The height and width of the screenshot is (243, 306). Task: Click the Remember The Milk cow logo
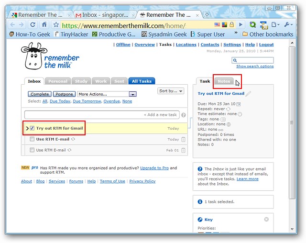(x=50, y=56)
